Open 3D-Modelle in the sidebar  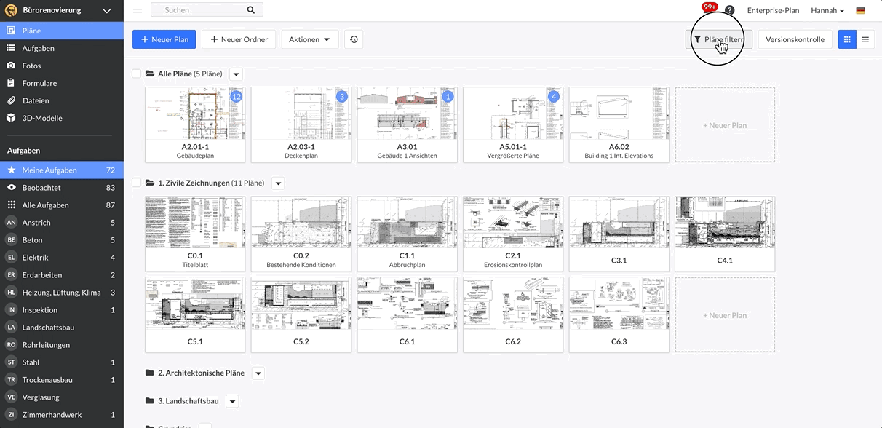[x=62, y=118]
